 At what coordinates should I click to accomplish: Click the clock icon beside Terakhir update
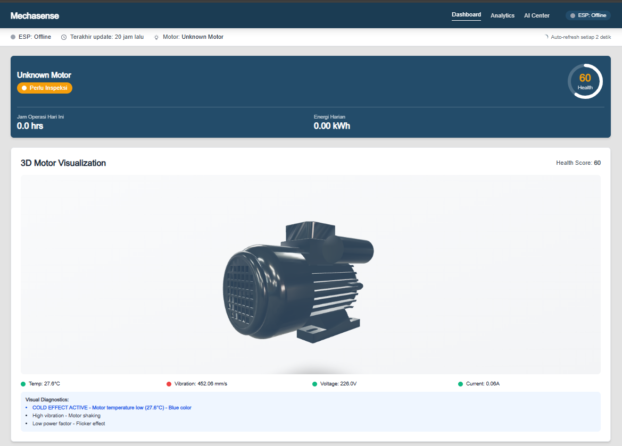pyautogui.click(x=63, y=37)
